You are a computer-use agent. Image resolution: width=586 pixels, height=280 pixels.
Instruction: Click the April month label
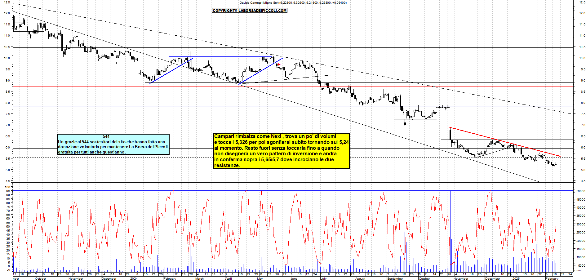click(229, 278)
